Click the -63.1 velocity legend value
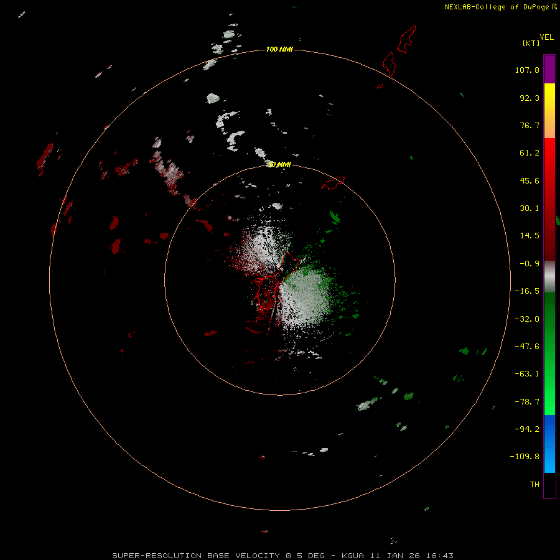 click(527, 374)
